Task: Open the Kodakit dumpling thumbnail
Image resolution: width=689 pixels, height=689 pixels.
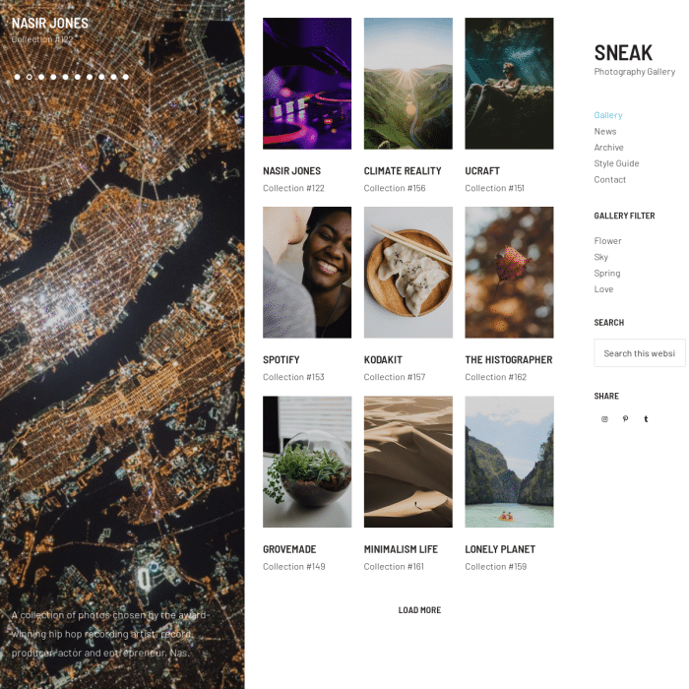Action: [x=408, y=273]
